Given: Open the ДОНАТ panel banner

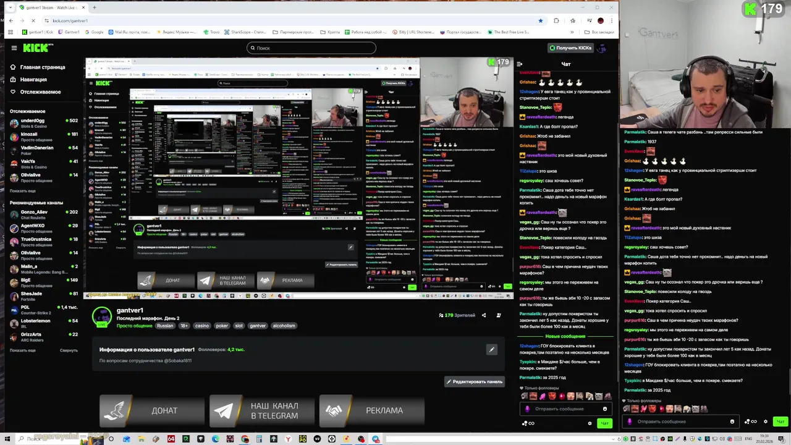Looking at the screenshot, I should pyautogui.click(x=152, y=410).
